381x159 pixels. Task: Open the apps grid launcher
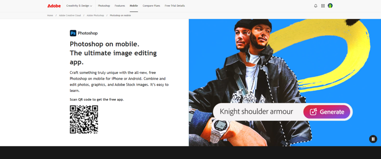[x=323, y=6]
